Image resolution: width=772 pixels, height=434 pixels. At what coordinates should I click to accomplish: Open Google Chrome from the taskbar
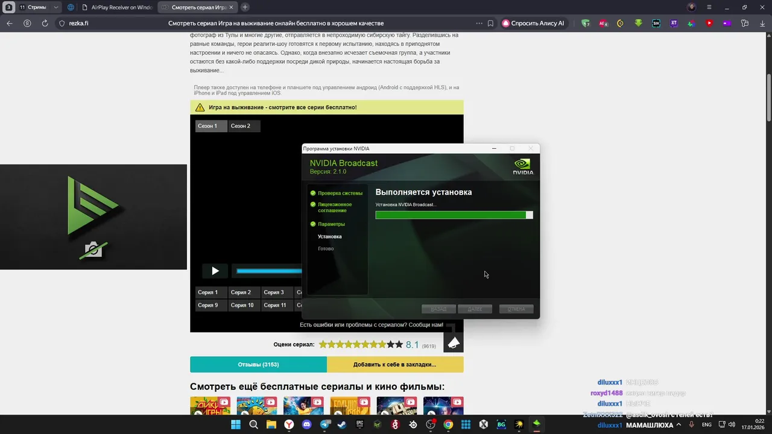click(448, 424)
